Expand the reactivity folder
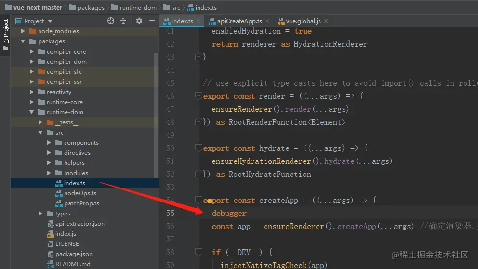Viewport: 478px width, 269px height. [31, 92]
